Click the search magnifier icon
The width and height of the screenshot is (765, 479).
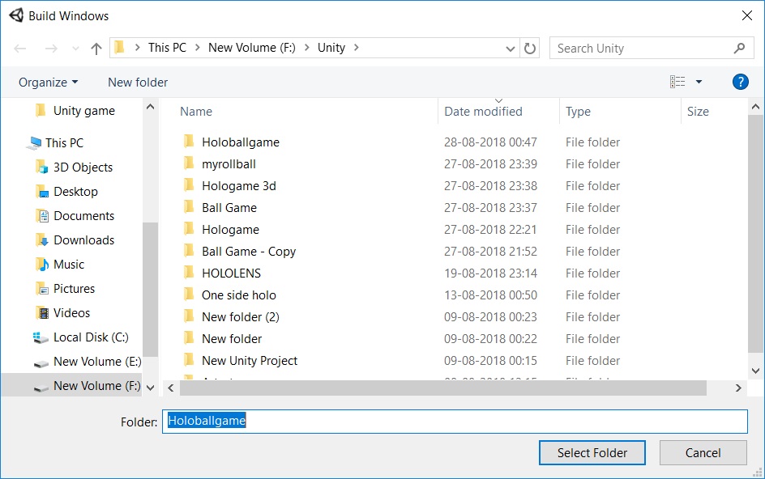tap(739, 49)
